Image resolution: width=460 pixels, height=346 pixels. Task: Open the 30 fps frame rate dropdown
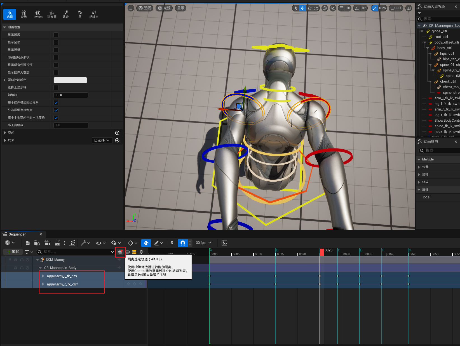(x=203, y=243)
